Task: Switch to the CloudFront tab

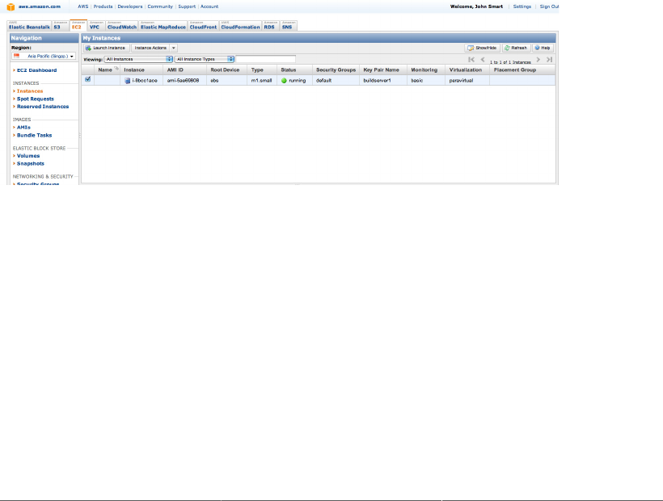Action: click(203, 25)
